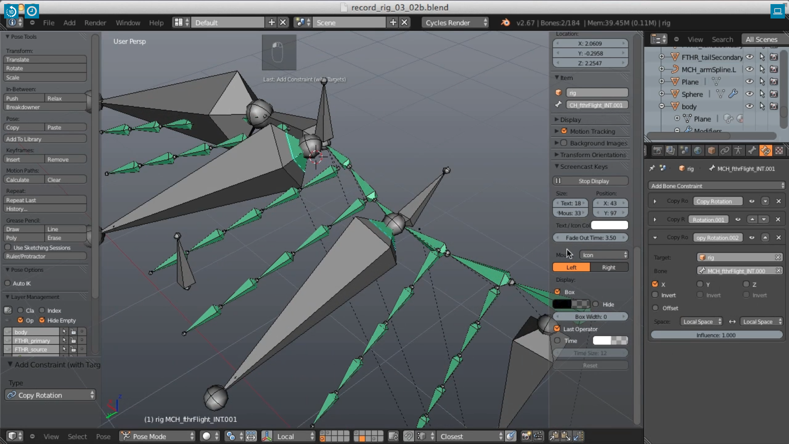Screen dimensions: 789x444
Task: Click the Influence slider of Copy Rotation.002
Action: pyautogui.click(x=716, y=335)
